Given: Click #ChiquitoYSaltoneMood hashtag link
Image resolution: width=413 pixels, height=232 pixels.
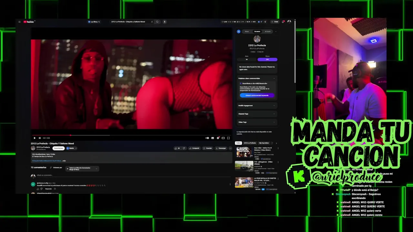Looking at the screenshot, I should click(40, 160).
